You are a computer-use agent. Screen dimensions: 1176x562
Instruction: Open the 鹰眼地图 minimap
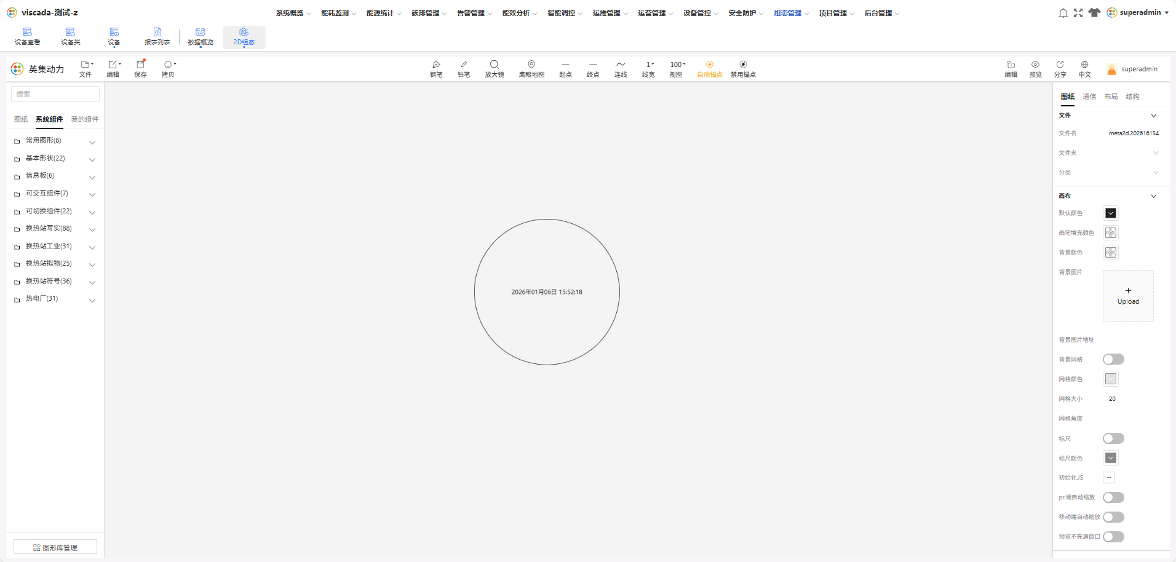click(531, 69)
